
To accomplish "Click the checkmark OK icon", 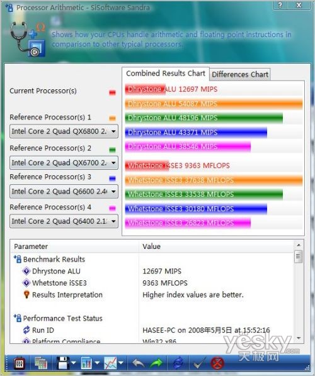I will tap(200, 363).
